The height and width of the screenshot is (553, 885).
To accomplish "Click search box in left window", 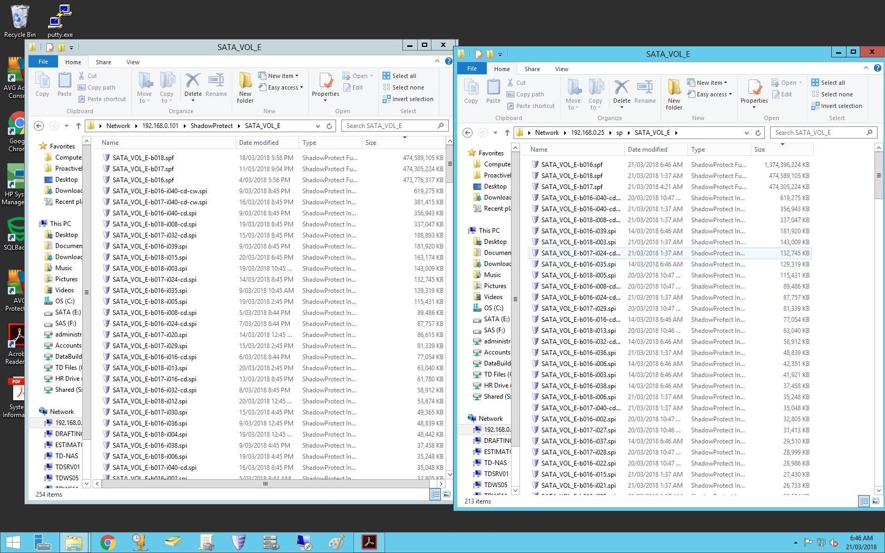I will (x=395, y=126).
